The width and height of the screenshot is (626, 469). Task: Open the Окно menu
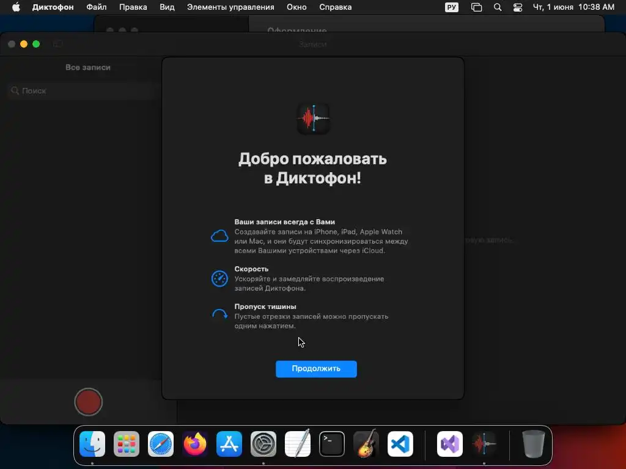[296, 7]
